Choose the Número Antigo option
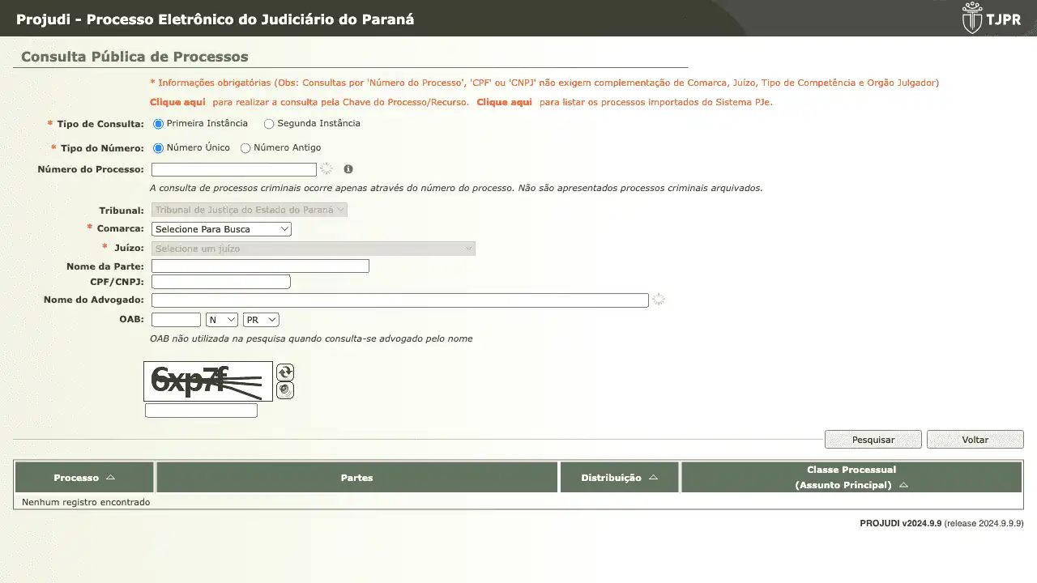Screen dimensions: 1037x583 click(x=245, y=148)
